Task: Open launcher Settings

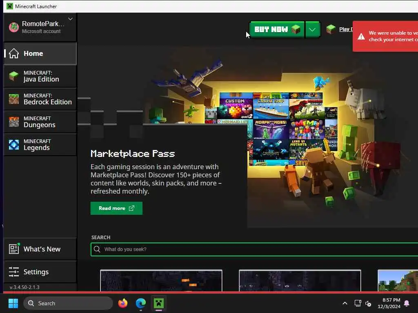Action: tap(40, 272)
